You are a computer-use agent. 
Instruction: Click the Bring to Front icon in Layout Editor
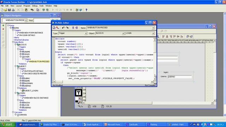coord(188,37)
